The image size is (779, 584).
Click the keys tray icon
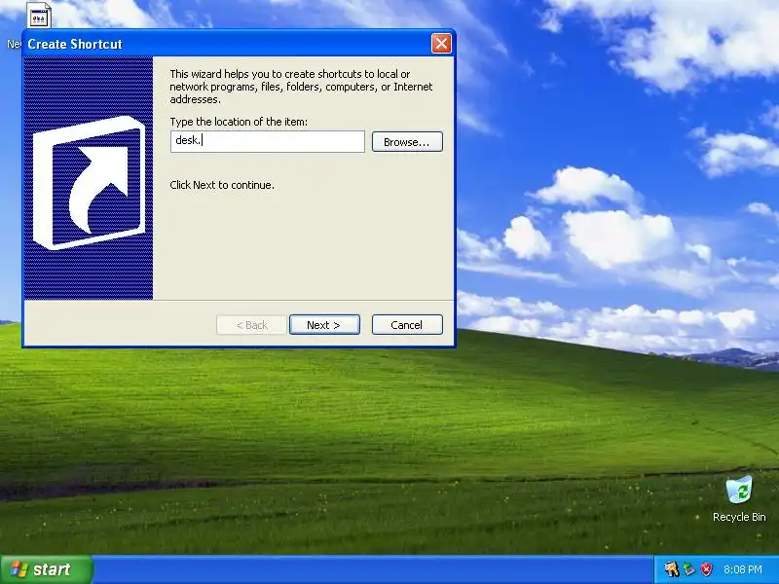point(672,569)
